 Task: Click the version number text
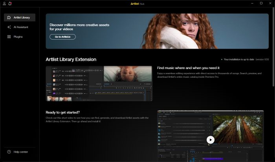(262, 60)
